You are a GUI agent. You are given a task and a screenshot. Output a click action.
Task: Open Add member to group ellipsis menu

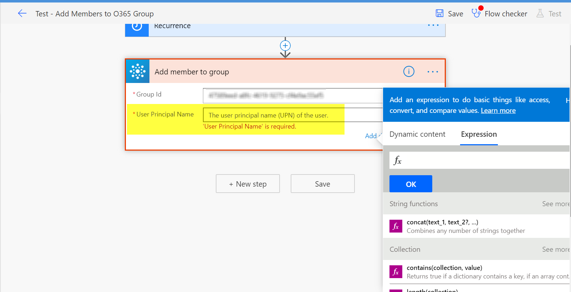tap(433, 72)
